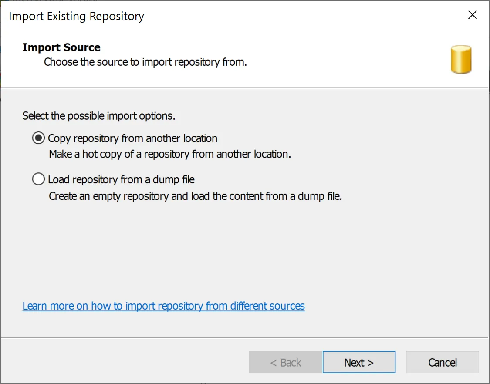Click the 'Load repository from a dump file' label
This screenshot has height=384, width=490.
121,179
